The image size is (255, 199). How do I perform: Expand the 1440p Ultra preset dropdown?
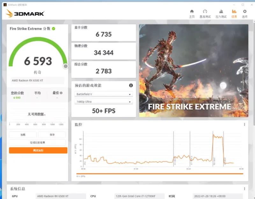[x=104, y=102]
